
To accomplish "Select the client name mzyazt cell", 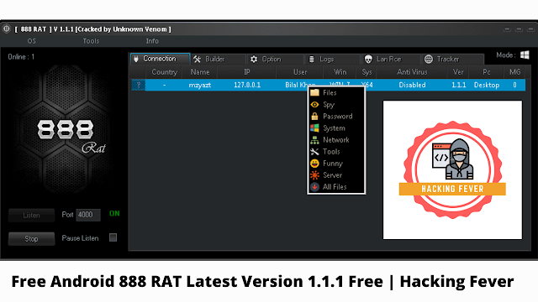I will click(200, 85).
